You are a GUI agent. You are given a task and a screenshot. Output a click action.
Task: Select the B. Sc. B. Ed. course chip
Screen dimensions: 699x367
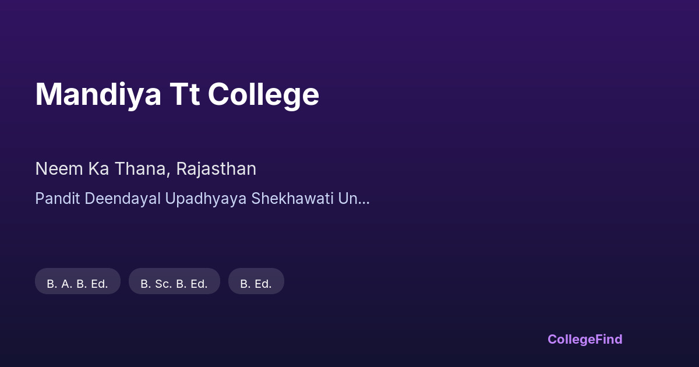[174, 284]
